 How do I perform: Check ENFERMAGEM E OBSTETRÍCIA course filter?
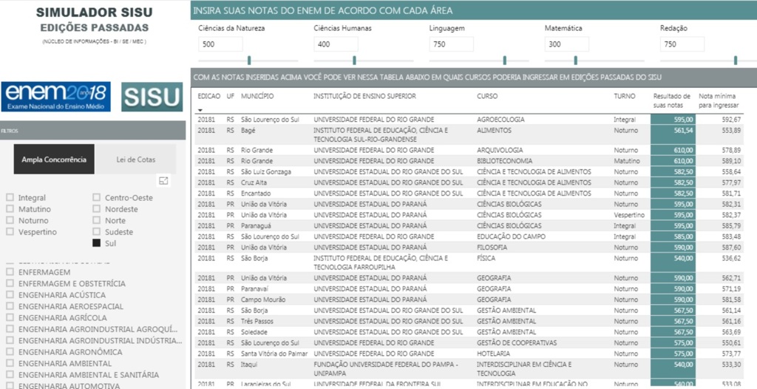click(10, 283)
